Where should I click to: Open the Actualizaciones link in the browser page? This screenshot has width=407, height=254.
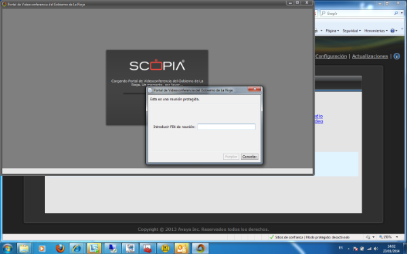(x=370, y=56)
